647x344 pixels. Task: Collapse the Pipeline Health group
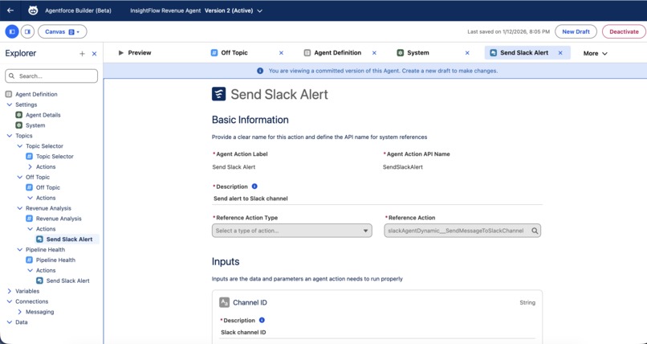point(20,249)
